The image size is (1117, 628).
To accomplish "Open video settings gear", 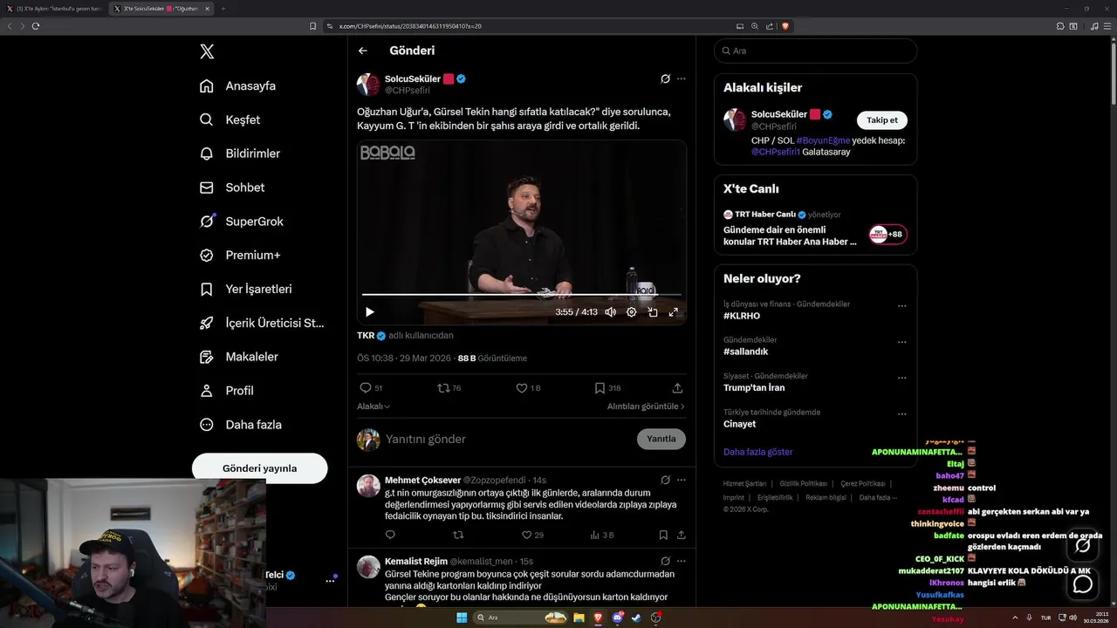I will point(632,311).
